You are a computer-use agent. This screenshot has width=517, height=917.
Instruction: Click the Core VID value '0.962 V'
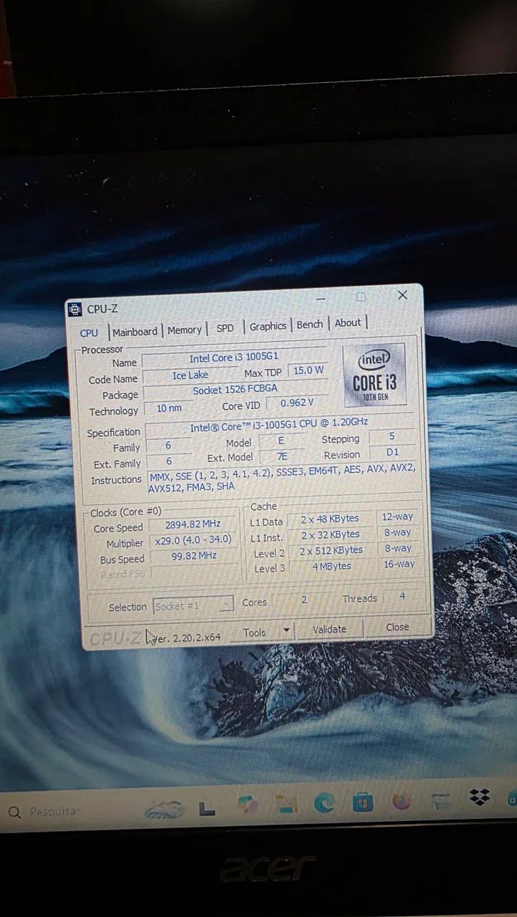coord(298,403)
